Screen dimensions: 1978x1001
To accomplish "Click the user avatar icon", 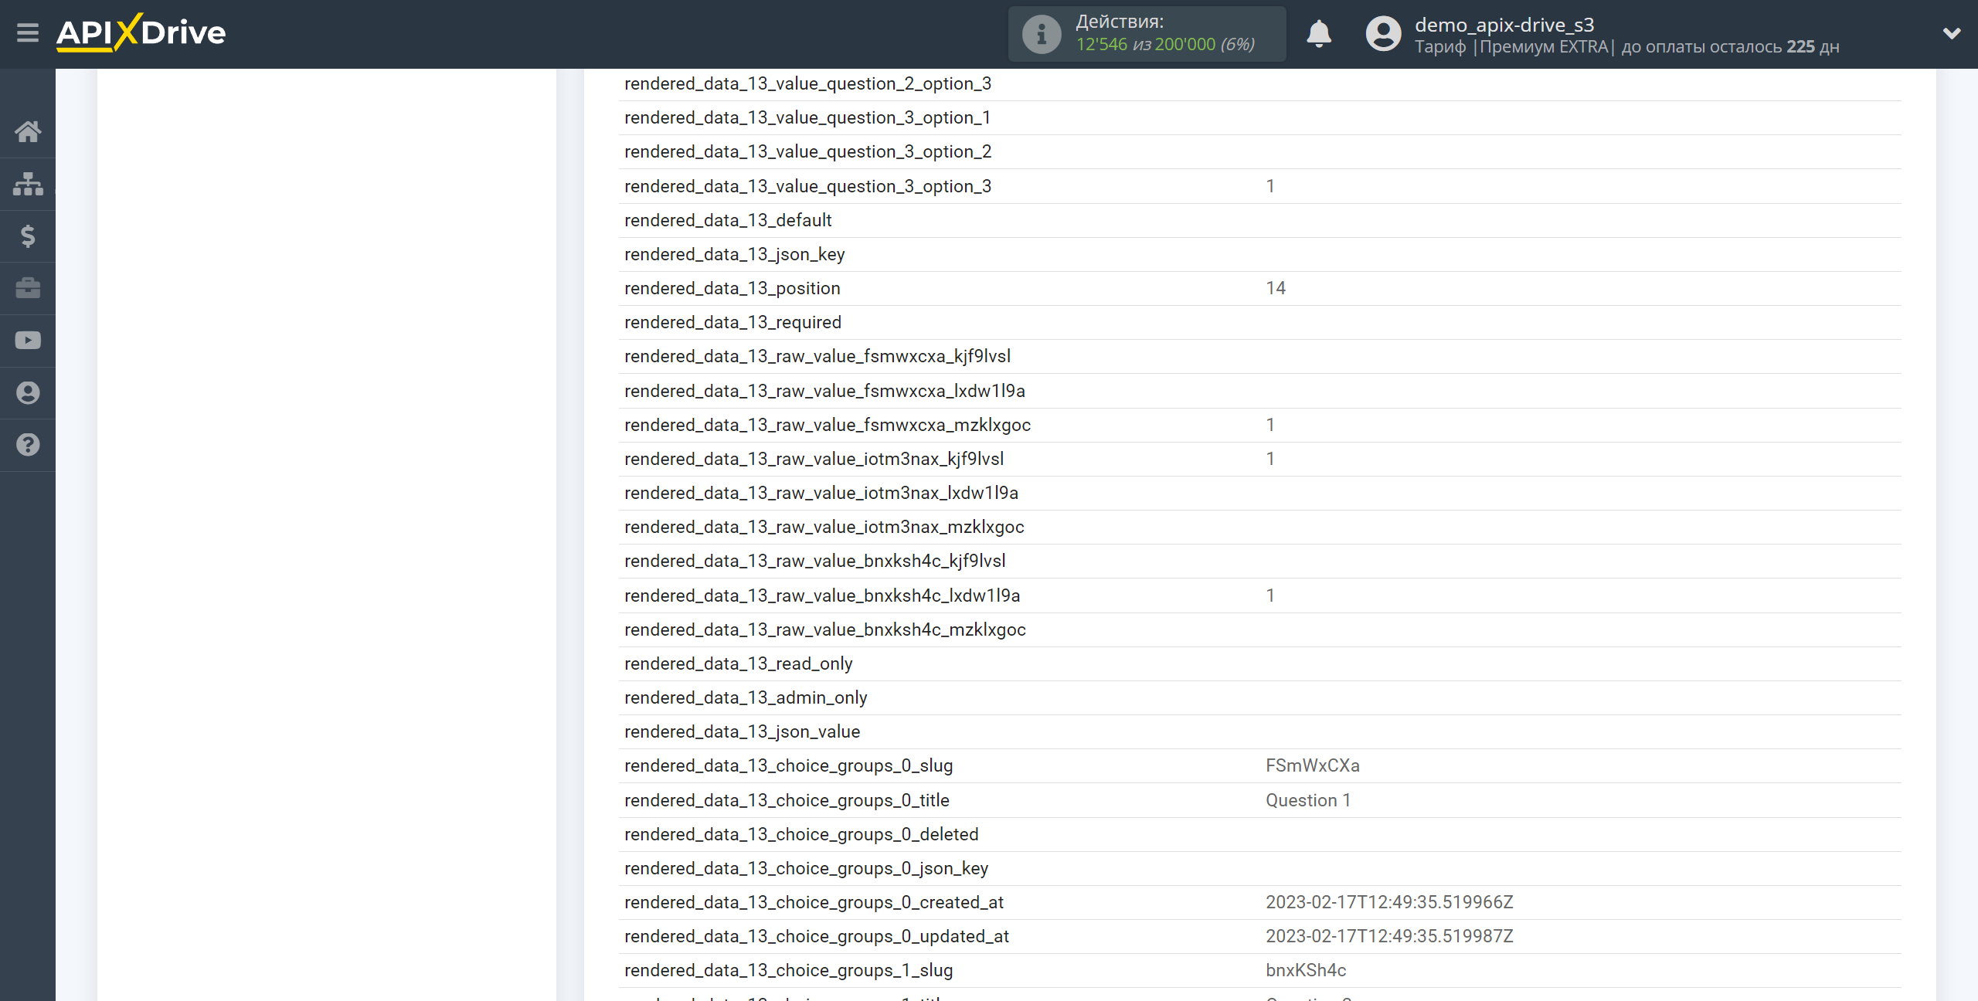I will 1383,34.
